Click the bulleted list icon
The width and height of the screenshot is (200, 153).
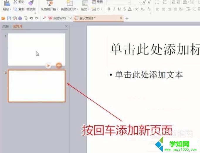coord(157,2)
